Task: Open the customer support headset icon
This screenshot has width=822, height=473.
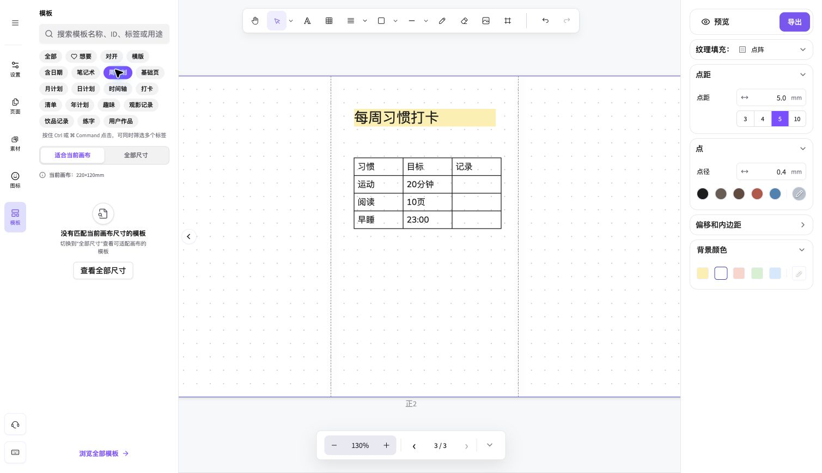Action: (x=15, y=425)
